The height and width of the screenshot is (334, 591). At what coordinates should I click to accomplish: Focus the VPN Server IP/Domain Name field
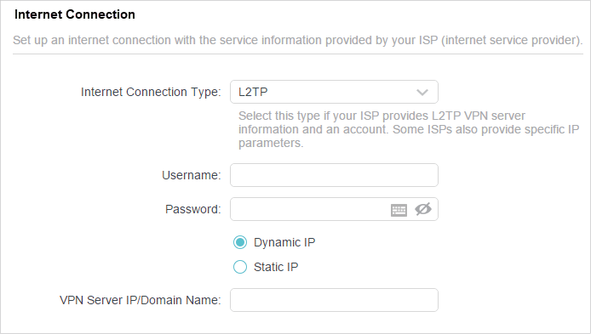coord(334,300)
